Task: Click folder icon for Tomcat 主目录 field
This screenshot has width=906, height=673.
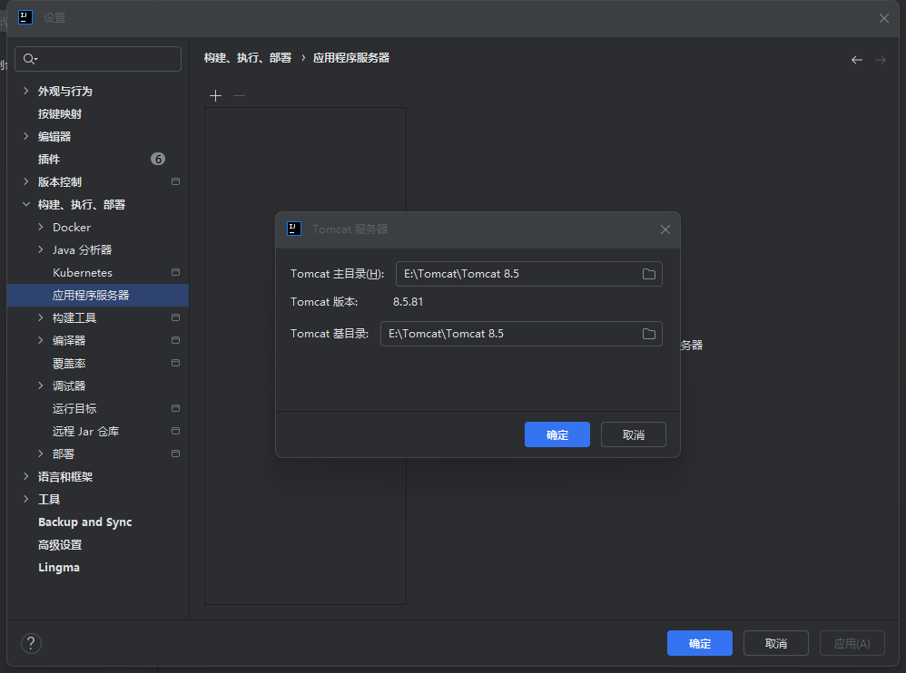Action: 649,274
